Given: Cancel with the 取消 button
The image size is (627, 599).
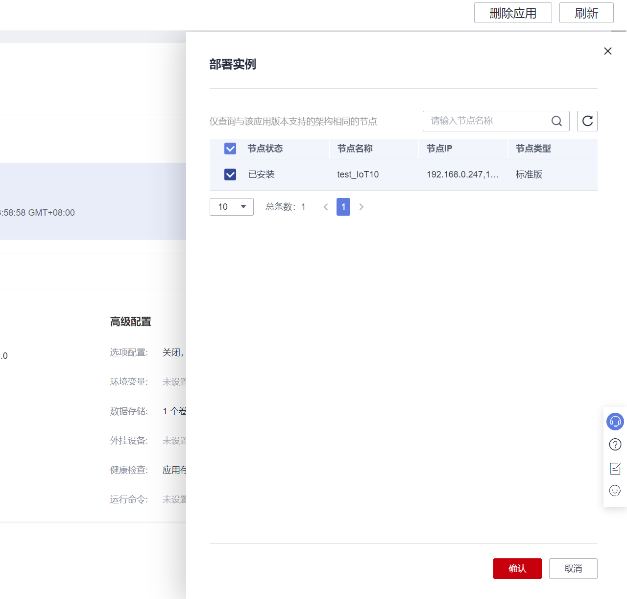Looking at the screenshot, I should 573,569.
